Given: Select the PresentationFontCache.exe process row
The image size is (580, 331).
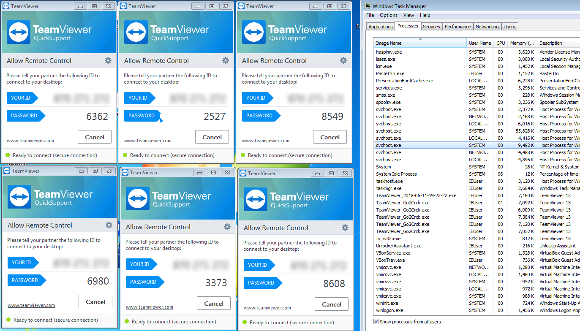Looking at the screenshot, I should pos(477,81).
